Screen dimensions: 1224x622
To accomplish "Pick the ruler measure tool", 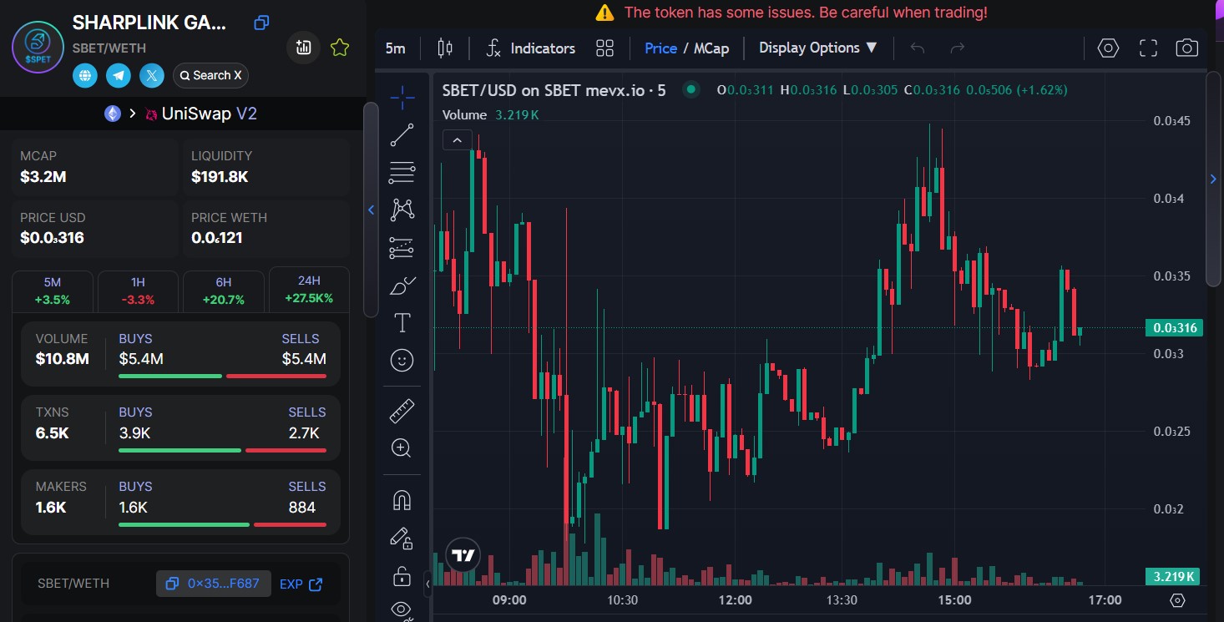I will (x=402, y=411).
